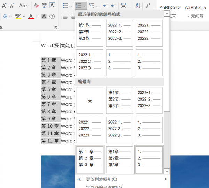Expand the text effects dropdown arrow
This screenshot has height=188, width=209.
pyautogui.click(x=10, y=17)
